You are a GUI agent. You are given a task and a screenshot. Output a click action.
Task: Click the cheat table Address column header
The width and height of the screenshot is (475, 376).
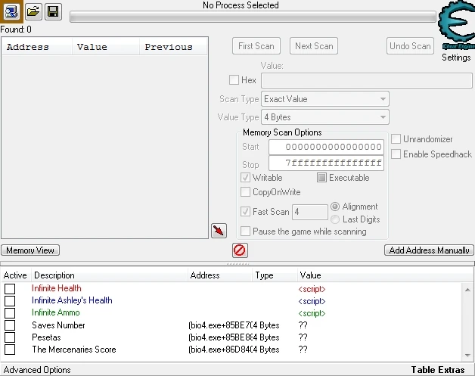[220, 275]
